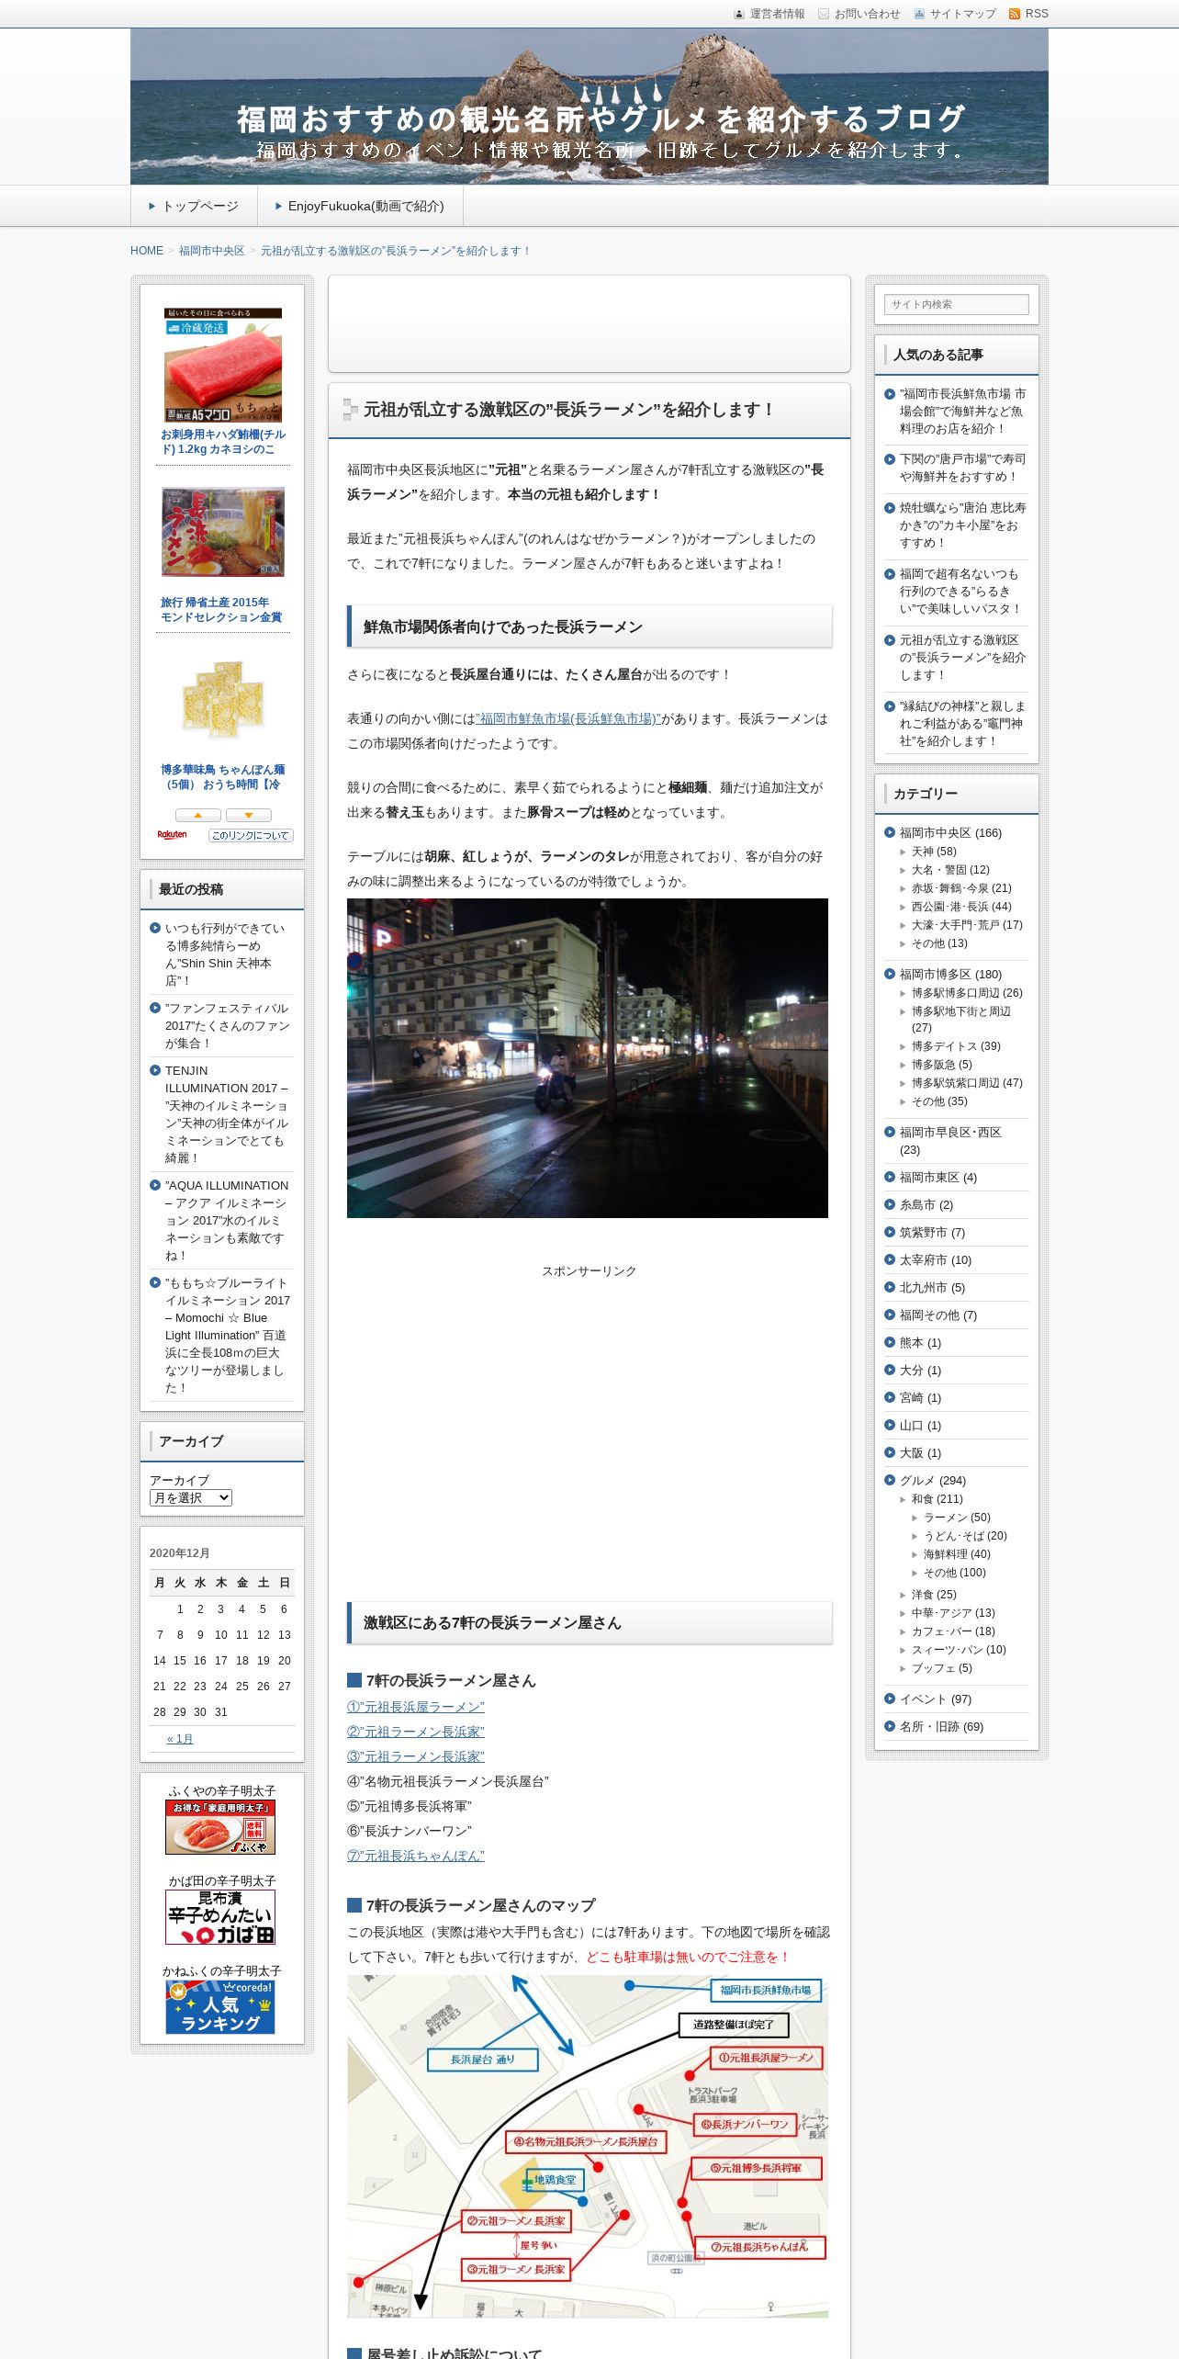This screenshot has width=1179, height=2359.
Task: Open recent post TENJIN ILLUMINATION 2017
Action: coord(227,1114)
